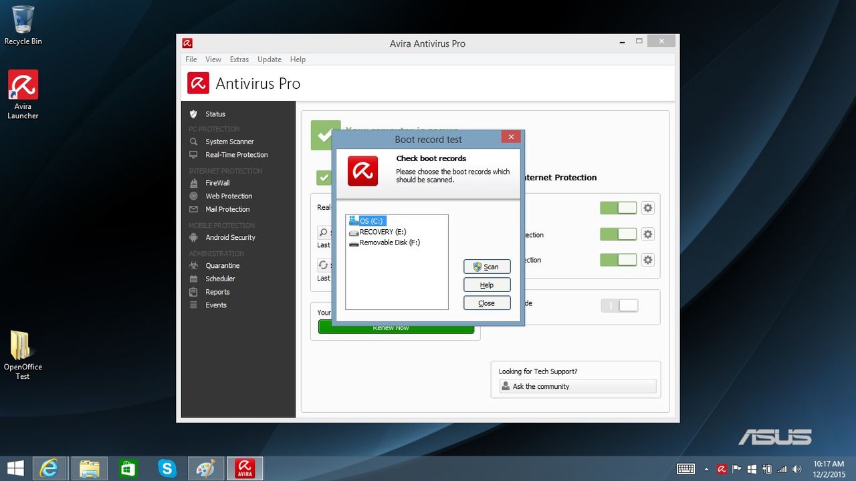Open the Update menu

tap(270, 59)
